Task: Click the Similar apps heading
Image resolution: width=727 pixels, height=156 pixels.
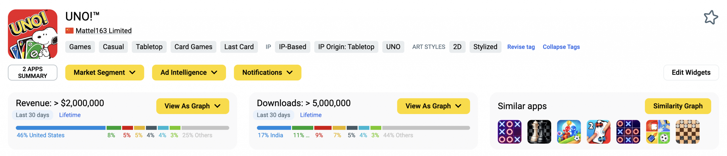Action: pos(522,106)
